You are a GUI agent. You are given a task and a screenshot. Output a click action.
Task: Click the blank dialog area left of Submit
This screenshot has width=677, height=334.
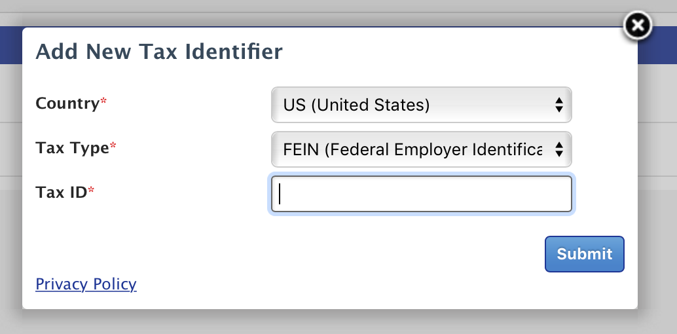281,254
